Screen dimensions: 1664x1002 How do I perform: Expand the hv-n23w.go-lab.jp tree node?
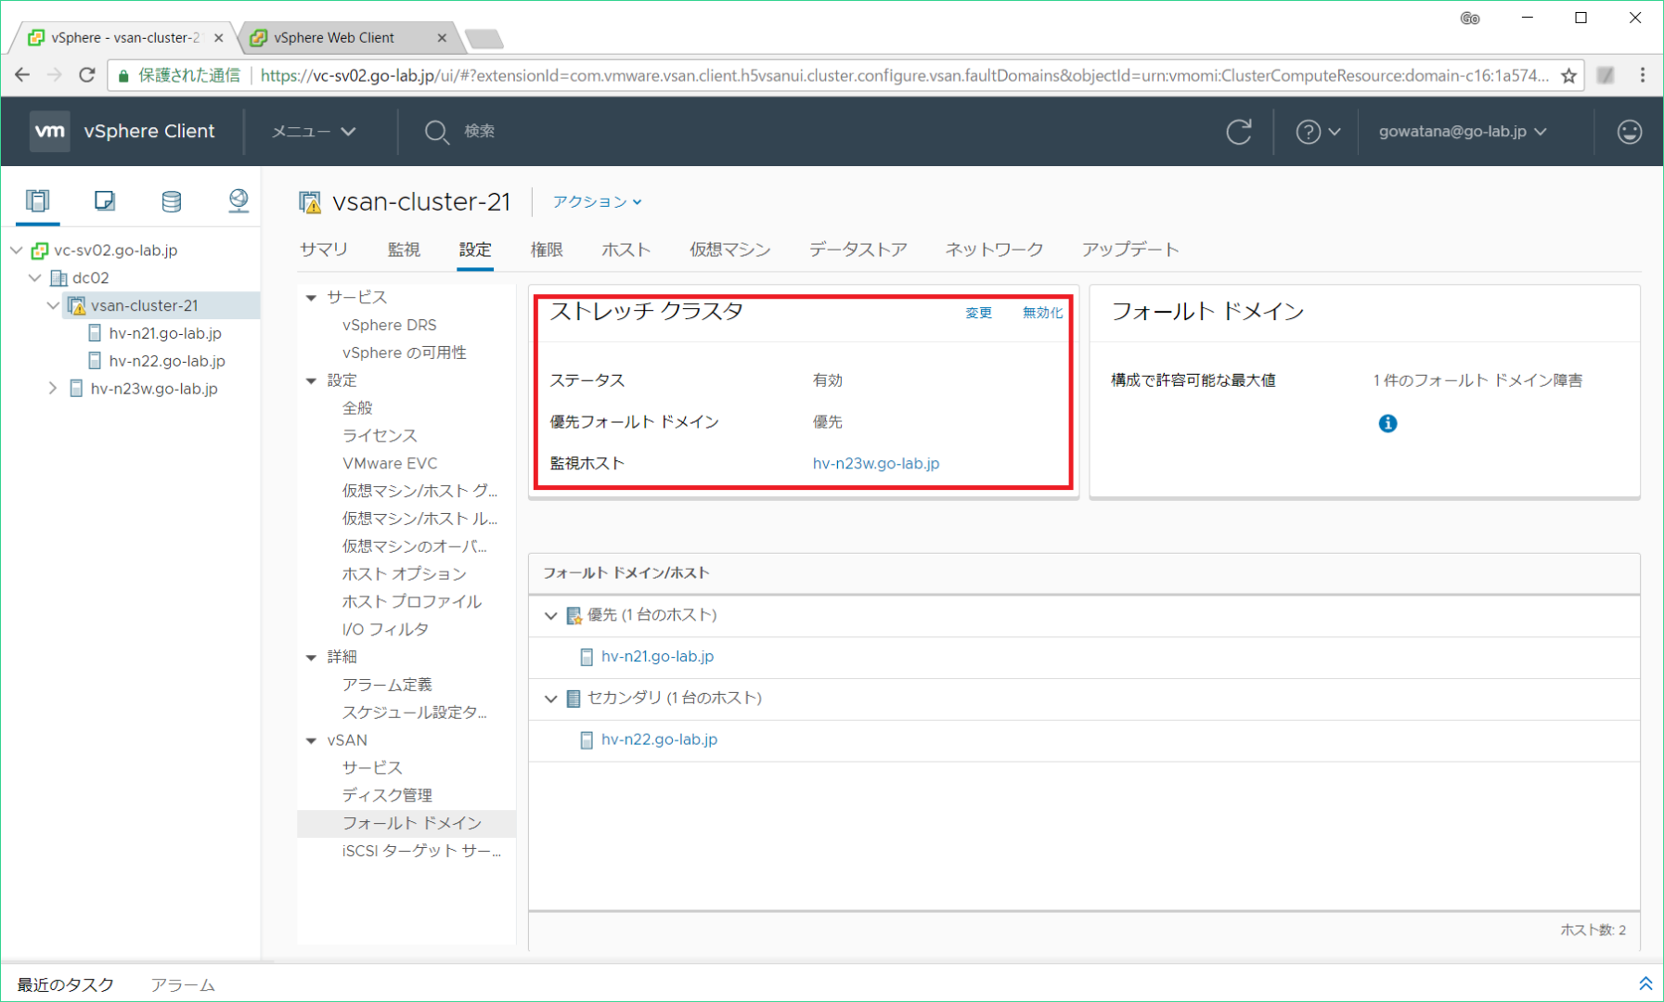(53, 389)
